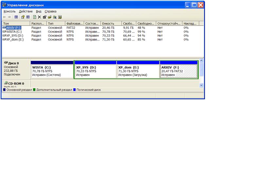The width and height of the screenshot is (275, 172).
Task: Click the Логический диск legend swatch
Action: coord(74,90)
